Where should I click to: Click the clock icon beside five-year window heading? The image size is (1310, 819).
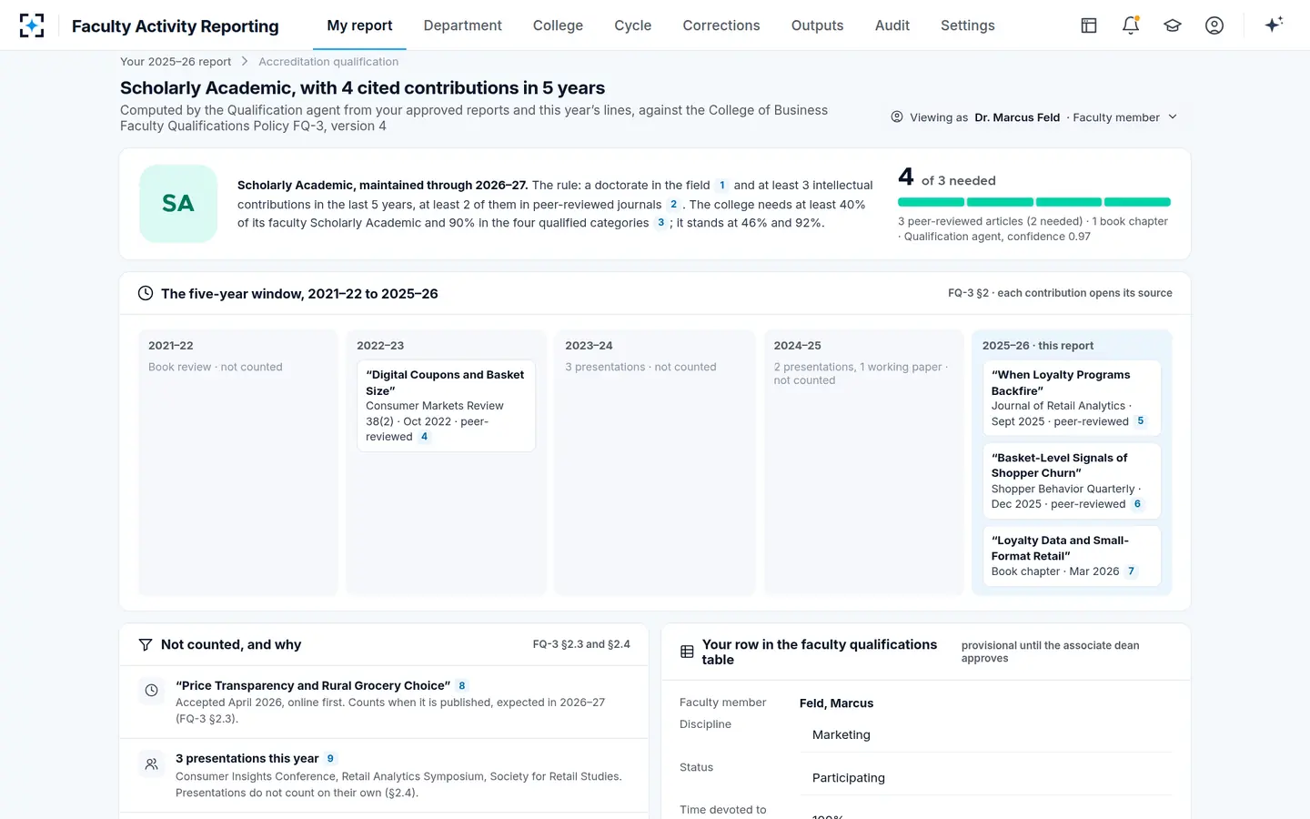[146, 293]
